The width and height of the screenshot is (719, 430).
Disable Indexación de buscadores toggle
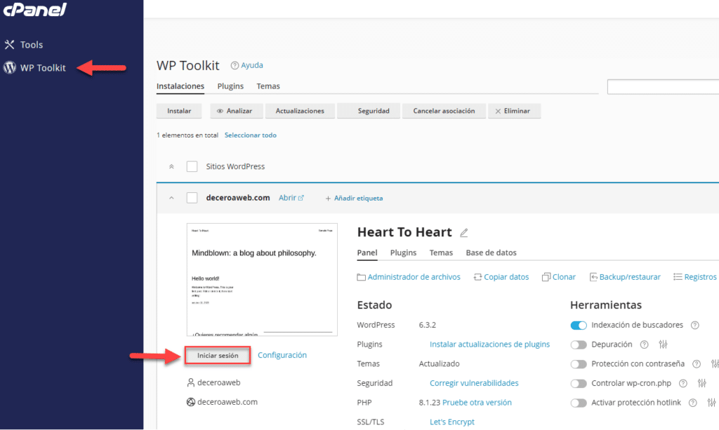579,325
